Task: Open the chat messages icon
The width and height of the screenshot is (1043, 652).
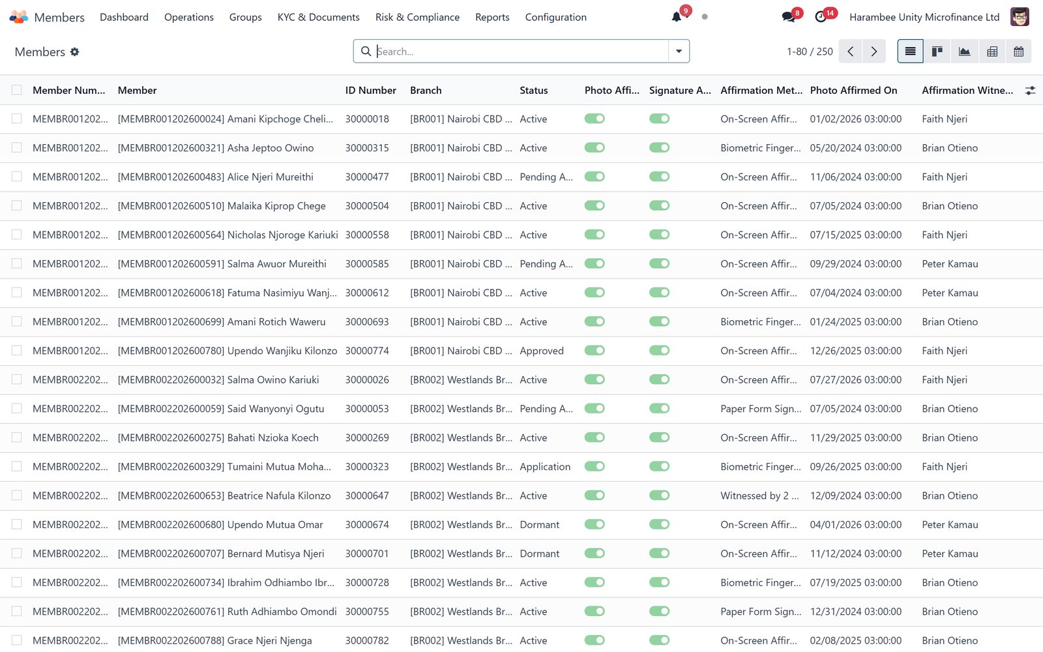Action: [788, 17]
